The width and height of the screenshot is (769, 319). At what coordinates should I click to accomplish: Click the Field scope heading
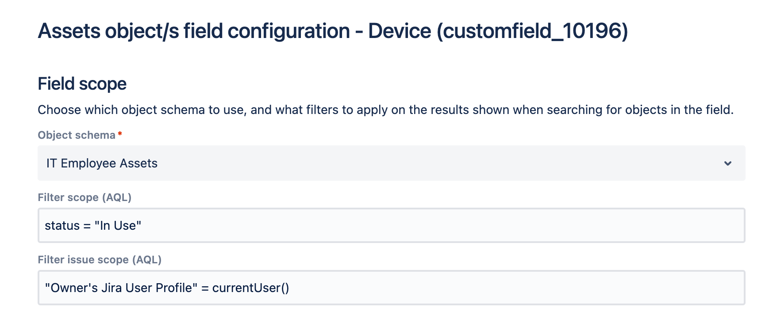(x=82, y=84)
